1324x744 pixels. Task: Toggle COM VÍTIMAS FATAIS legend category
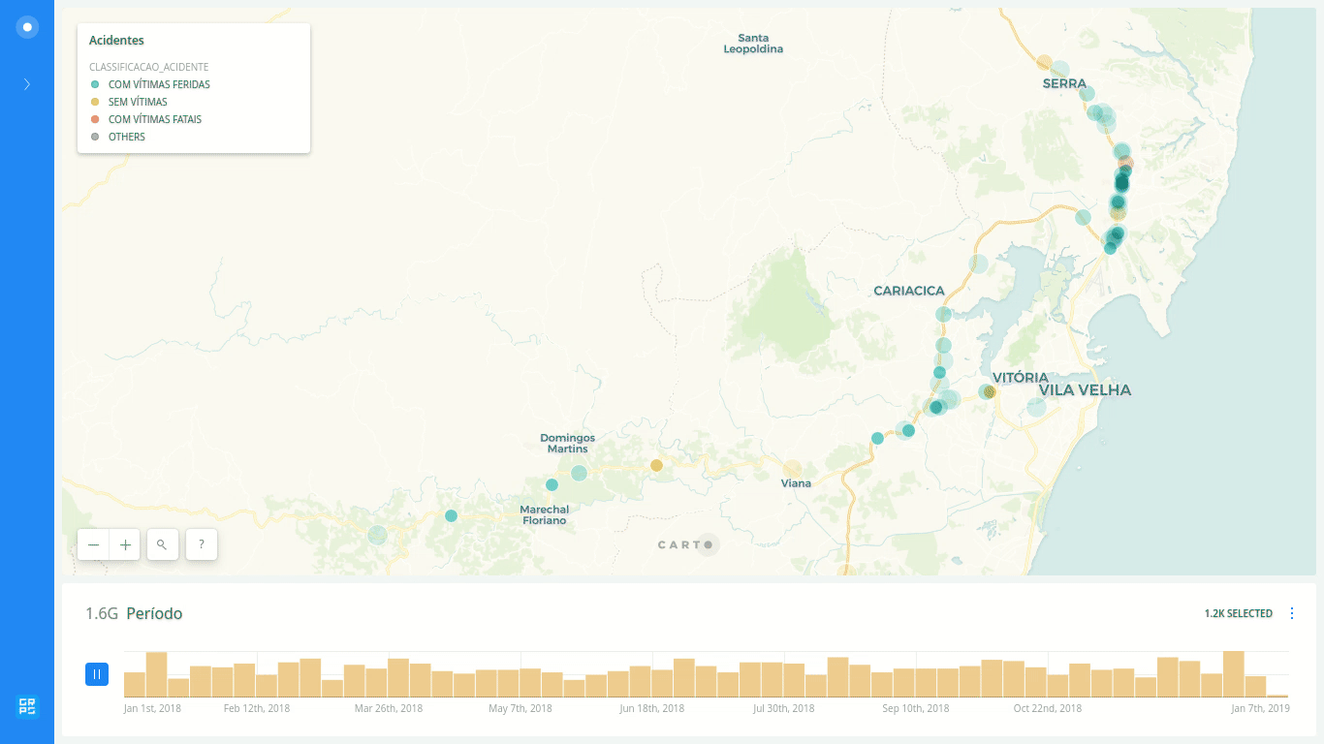point(154,119)
